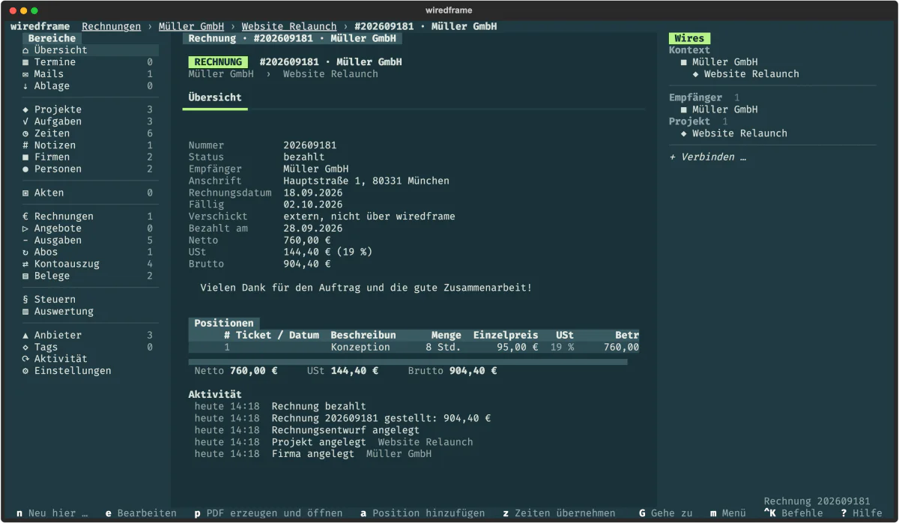899x523 pixels.
Task: Click the diamond icon next to Projekte
Action: click(x=25, y=109)
